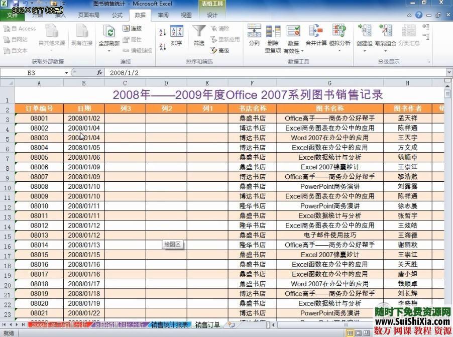The image size is (453, 337).
Task: Open the 销售订单 worksheet tab
Action: pyautogui.click(x=206, y=325)
